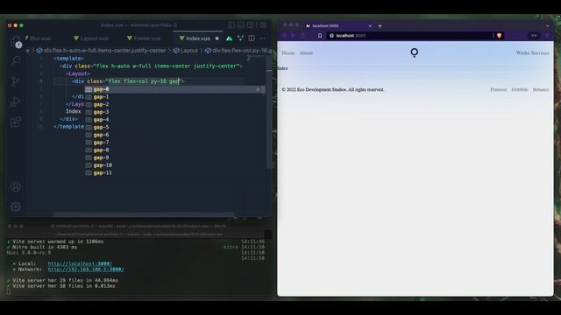Screen dimensions: 561x315
Task: Click the localhost:3000 address bar
Action: click(411, 36)
